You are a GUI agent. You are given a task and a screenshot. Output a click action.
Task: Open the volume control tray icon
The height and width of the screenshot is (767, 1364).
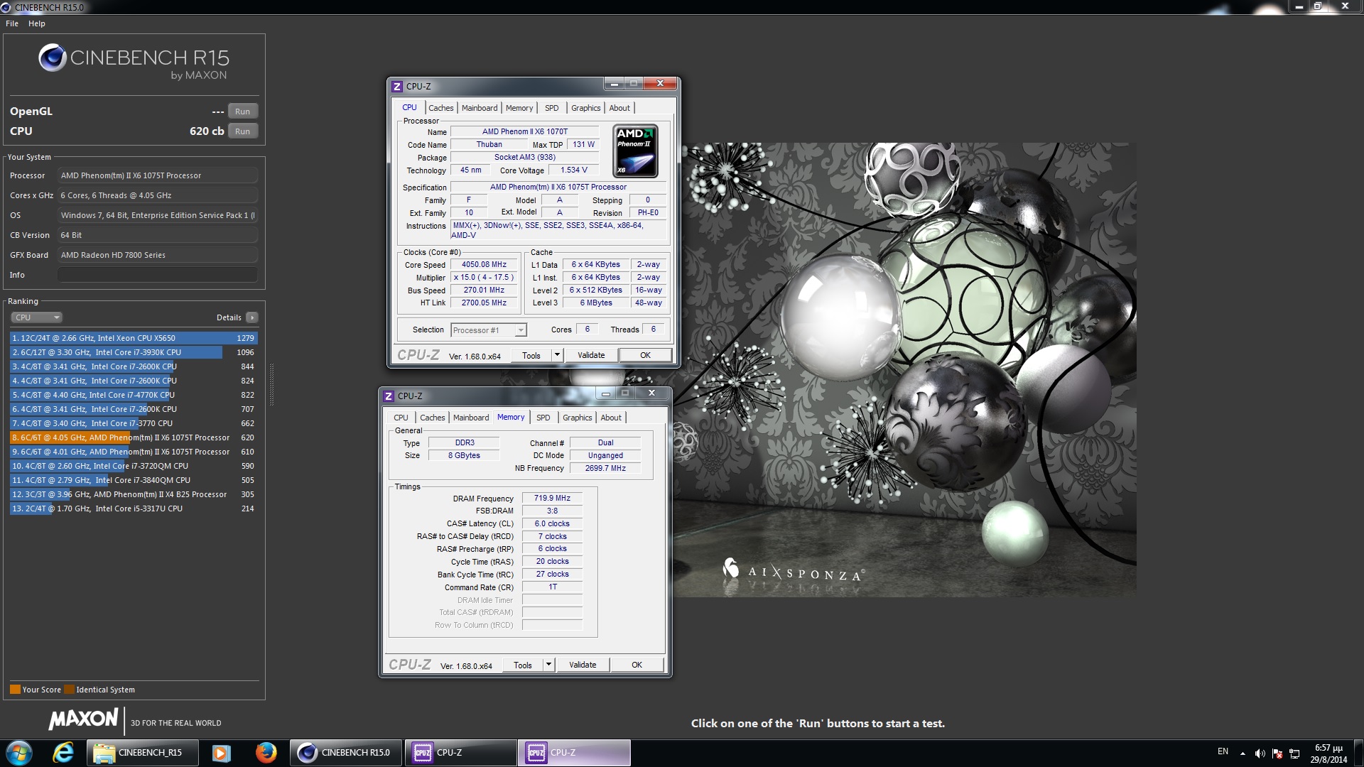pyautogui.click(x=1260, y=754)
